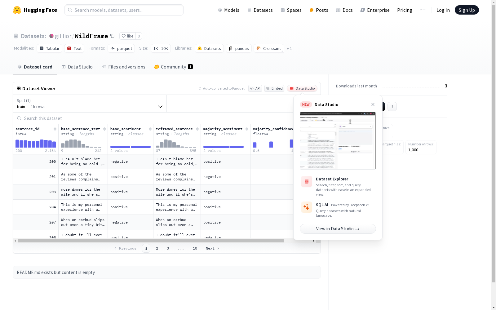Copy the dataset name WildFrame with copy icon
This screenshot has height=310, width=496.
click(x=112, y=36)
